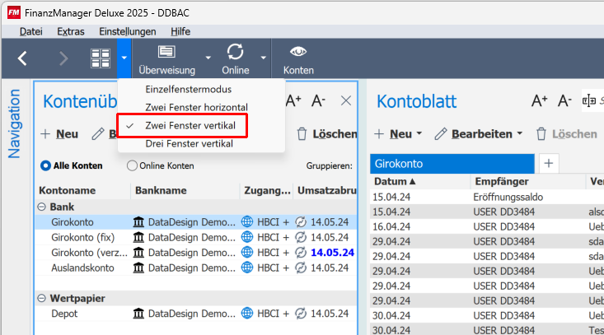
Task: Increase font size in Kontenübersicht panel
Action: [x=293, y=101]
